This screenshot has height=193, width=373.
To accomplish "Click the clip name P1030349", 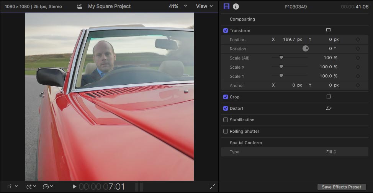I will pos(296,7).
